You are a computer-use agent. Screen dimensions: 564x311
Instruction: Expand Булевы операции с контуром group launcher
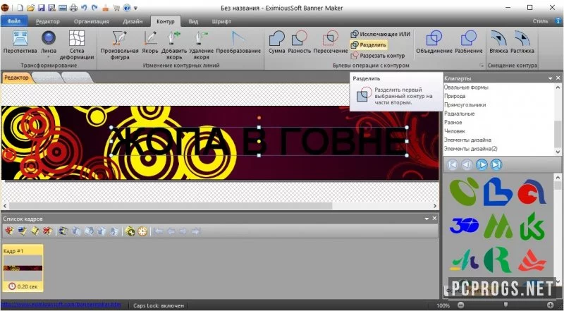pos(481,66)
